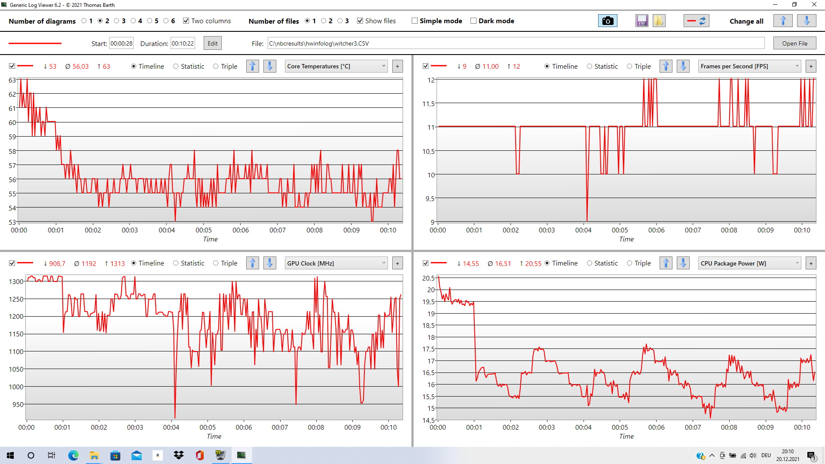825x464 pixels.
Task: Click down arrow beside CPU Package Power diagram
Action: point(683,263)
